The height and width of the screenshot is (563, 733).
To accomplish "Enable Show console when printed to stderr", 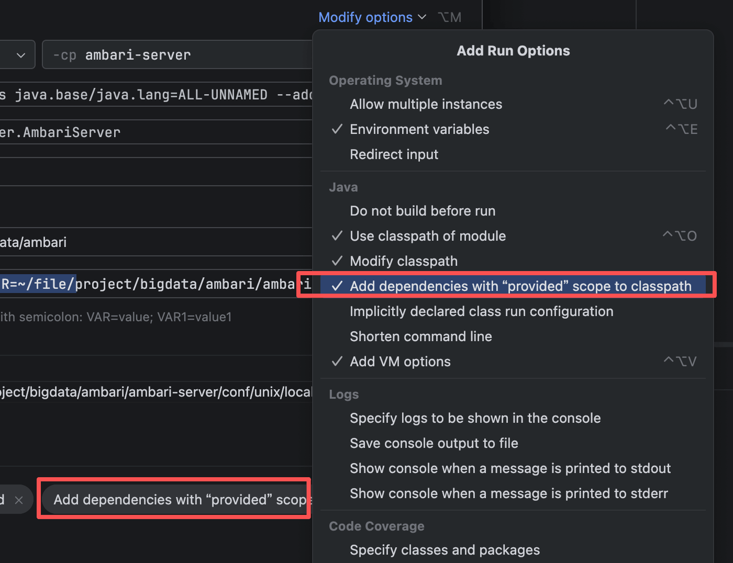I will coord(508,493).
